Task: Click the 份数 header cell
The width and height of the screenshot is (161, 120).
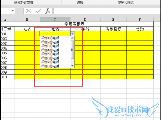Action: pyautogui.click(x=140, y=29)
